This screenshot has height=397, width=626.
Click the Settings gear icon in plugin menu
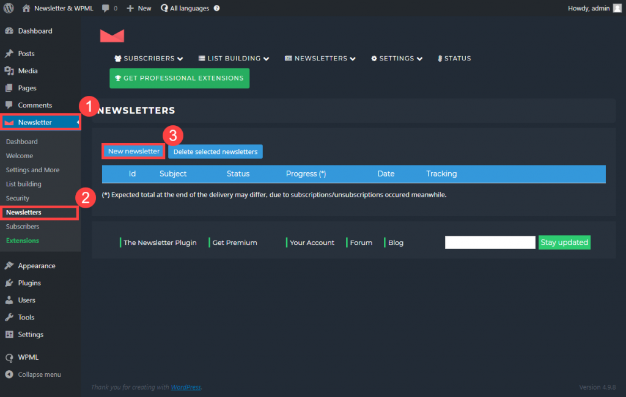(374, 58)
